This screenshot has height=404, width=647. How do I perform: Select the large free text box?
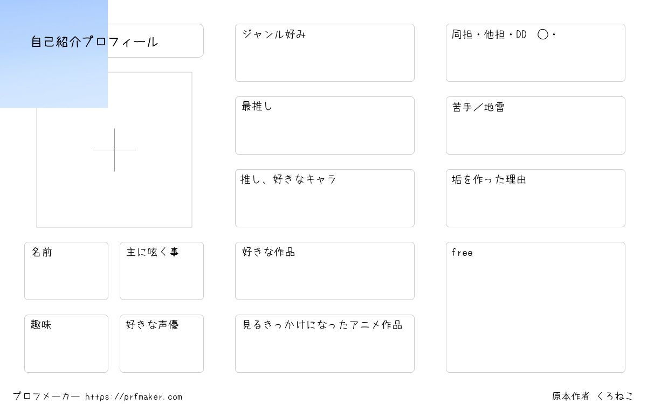[x=535, y=307]
